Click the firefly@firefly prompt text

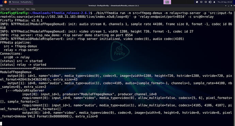pyautogui.click(x=14, y=13)
